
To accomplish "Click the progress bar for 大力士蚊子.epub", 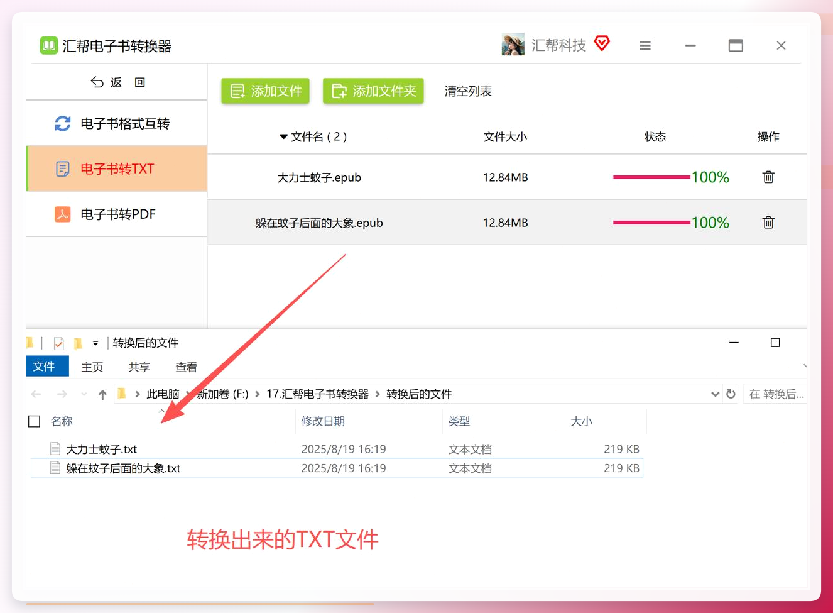I will click(651, 177).
